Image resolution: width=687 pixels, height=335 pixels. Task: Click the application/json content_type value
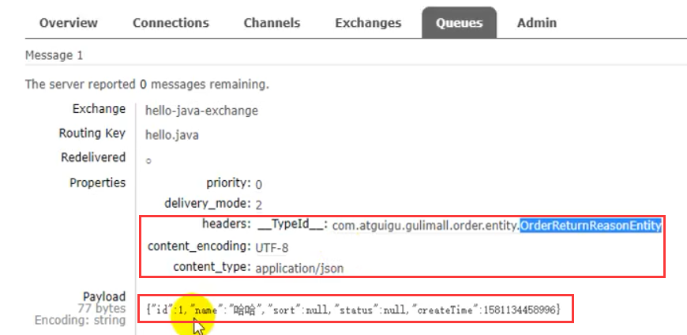(x=299, y=268)
